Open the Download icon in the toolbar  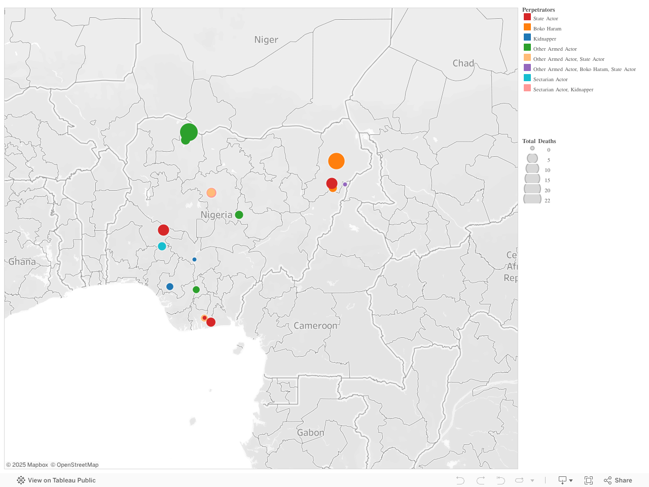(563, 480)
